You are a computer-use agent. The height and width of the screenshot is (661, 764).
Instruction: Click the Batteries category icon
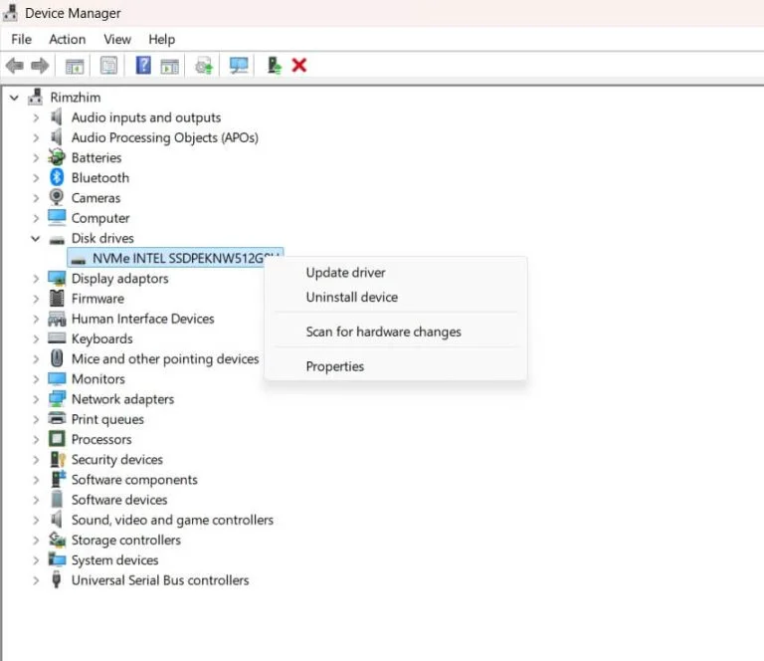pos(57,158)
